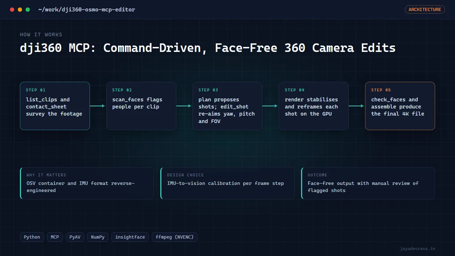Open the Step 02 scan_faces card

141,106
